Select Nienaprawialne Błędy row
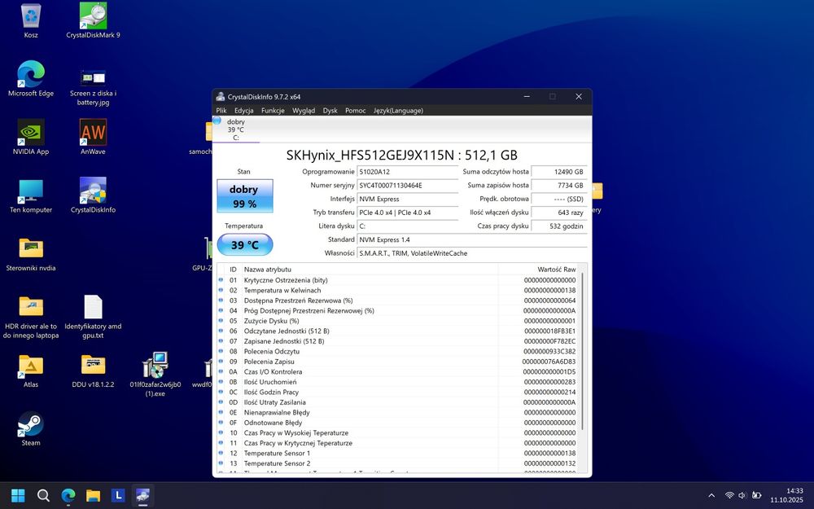This screenshot has height=509, width=814. [x=397, y=412]
